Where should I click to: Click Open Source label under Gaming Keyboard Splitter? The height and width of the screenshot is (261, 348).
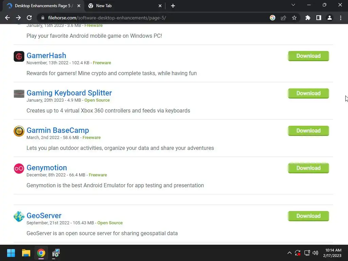(97, 100)
